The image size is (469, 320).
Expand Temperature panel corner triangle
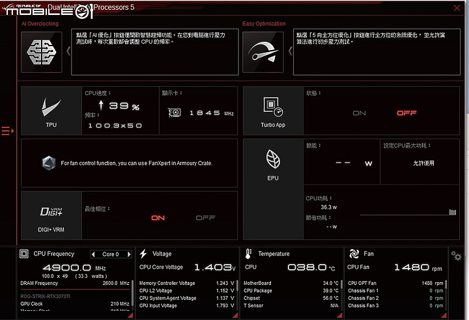pyautogui.click(x=339, y=315)
